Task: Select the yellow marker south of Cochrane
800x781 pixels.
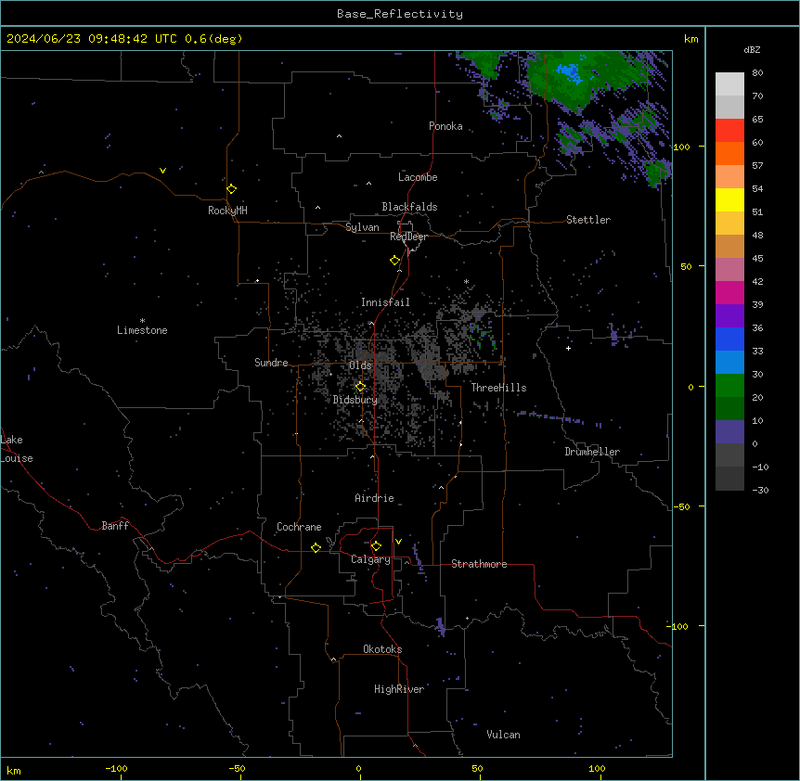Action: (316, 547)
